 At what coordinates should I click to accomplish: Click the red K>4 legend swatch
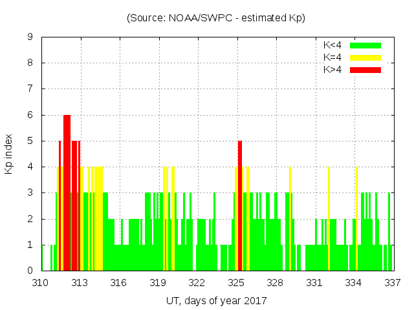365,70
